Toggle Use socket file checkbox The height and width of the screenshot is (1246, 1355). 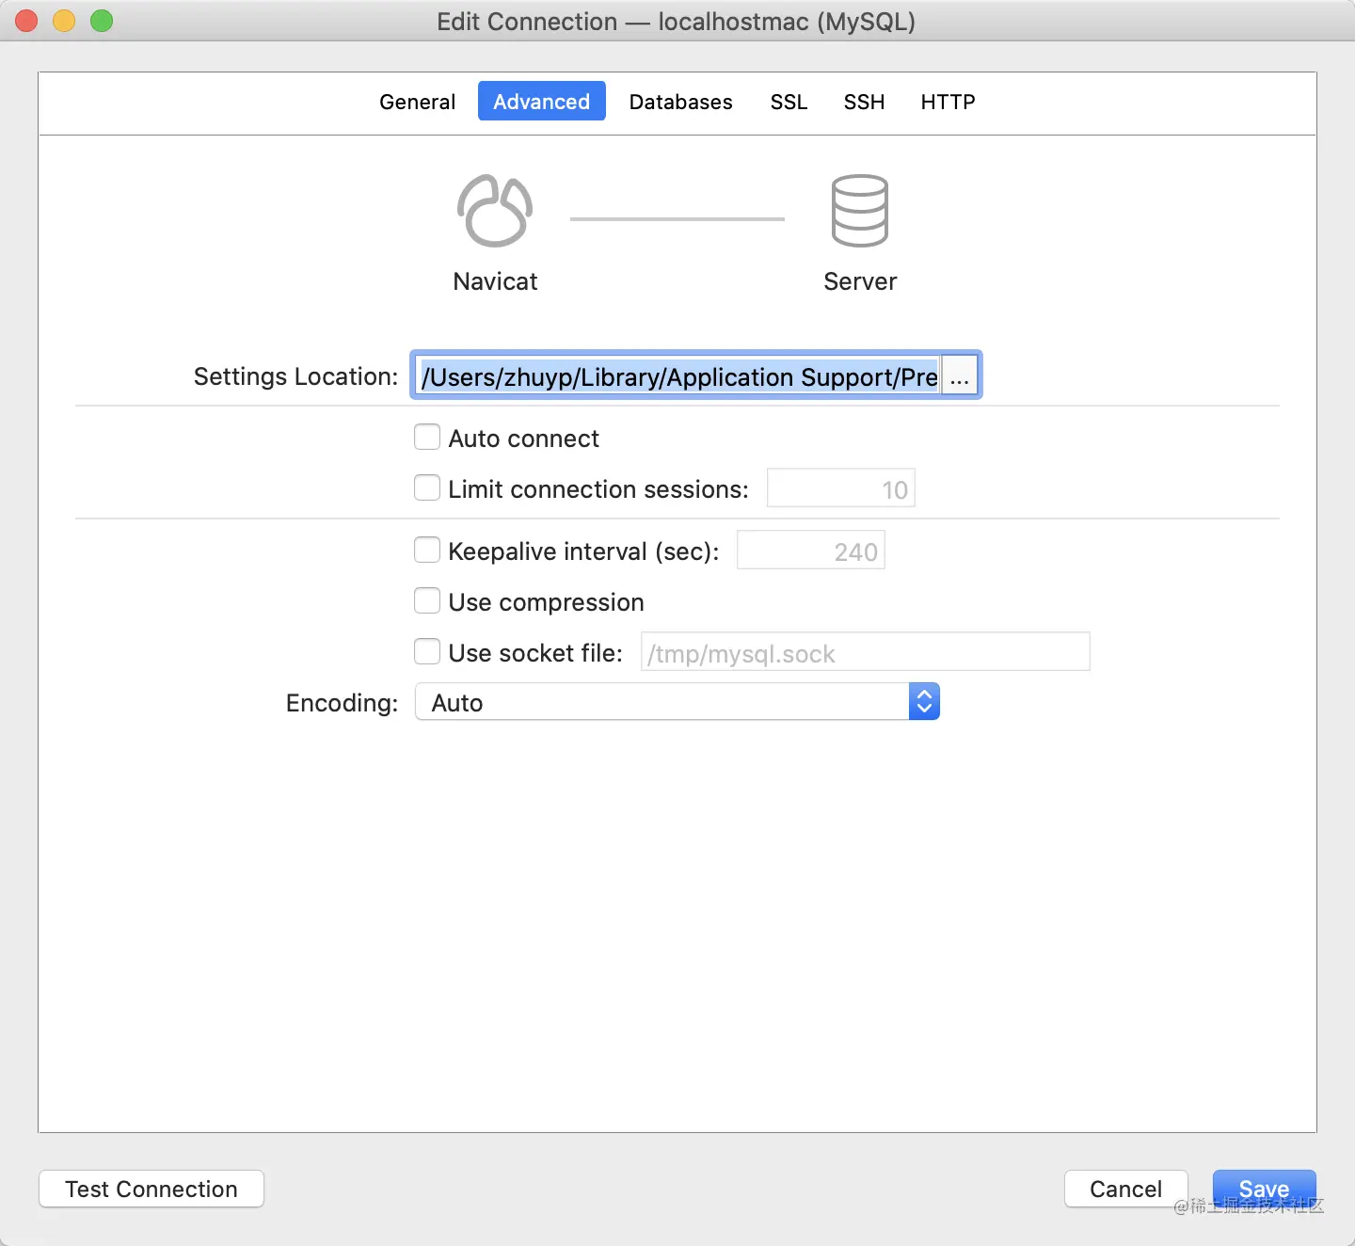[x=427, y=651]
